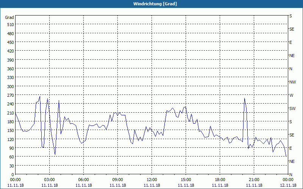Image resolution: width=303 pixels, height=189 pixels.
Task: Click the SW compass direction label
Action: [292, 108]
